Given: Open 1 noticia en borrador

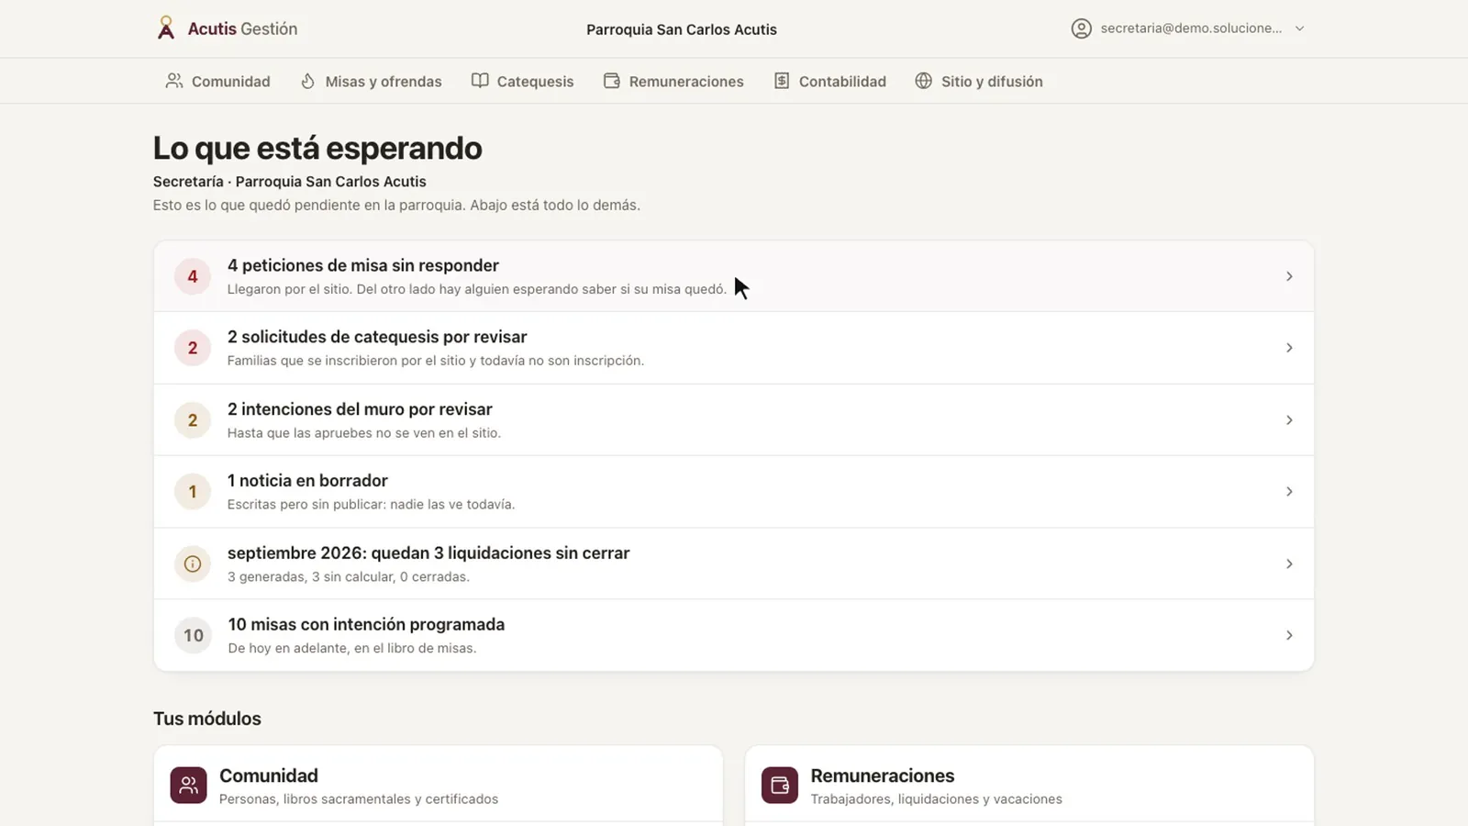Looking at the screenshot, I should click(x=734, y=492).
